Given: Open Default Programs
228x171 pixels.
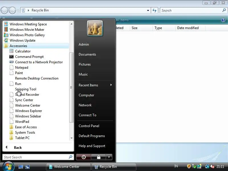Looking at the screenshot, I should (x=92, y=136).
